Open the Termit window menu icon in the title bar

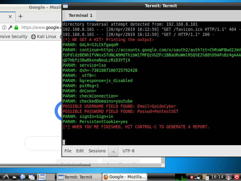coord(65,6)
